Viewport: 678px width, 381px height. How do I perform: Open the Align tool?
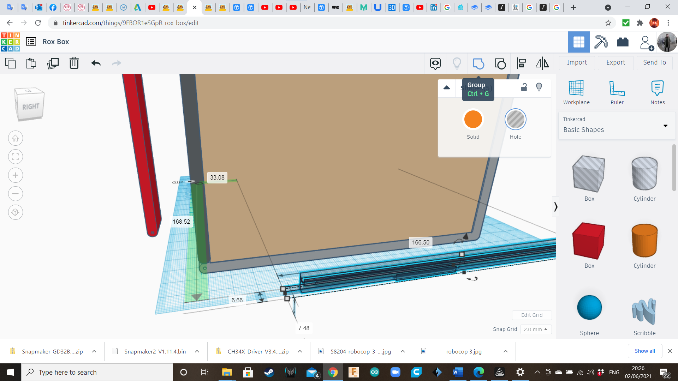coord(521,64)
